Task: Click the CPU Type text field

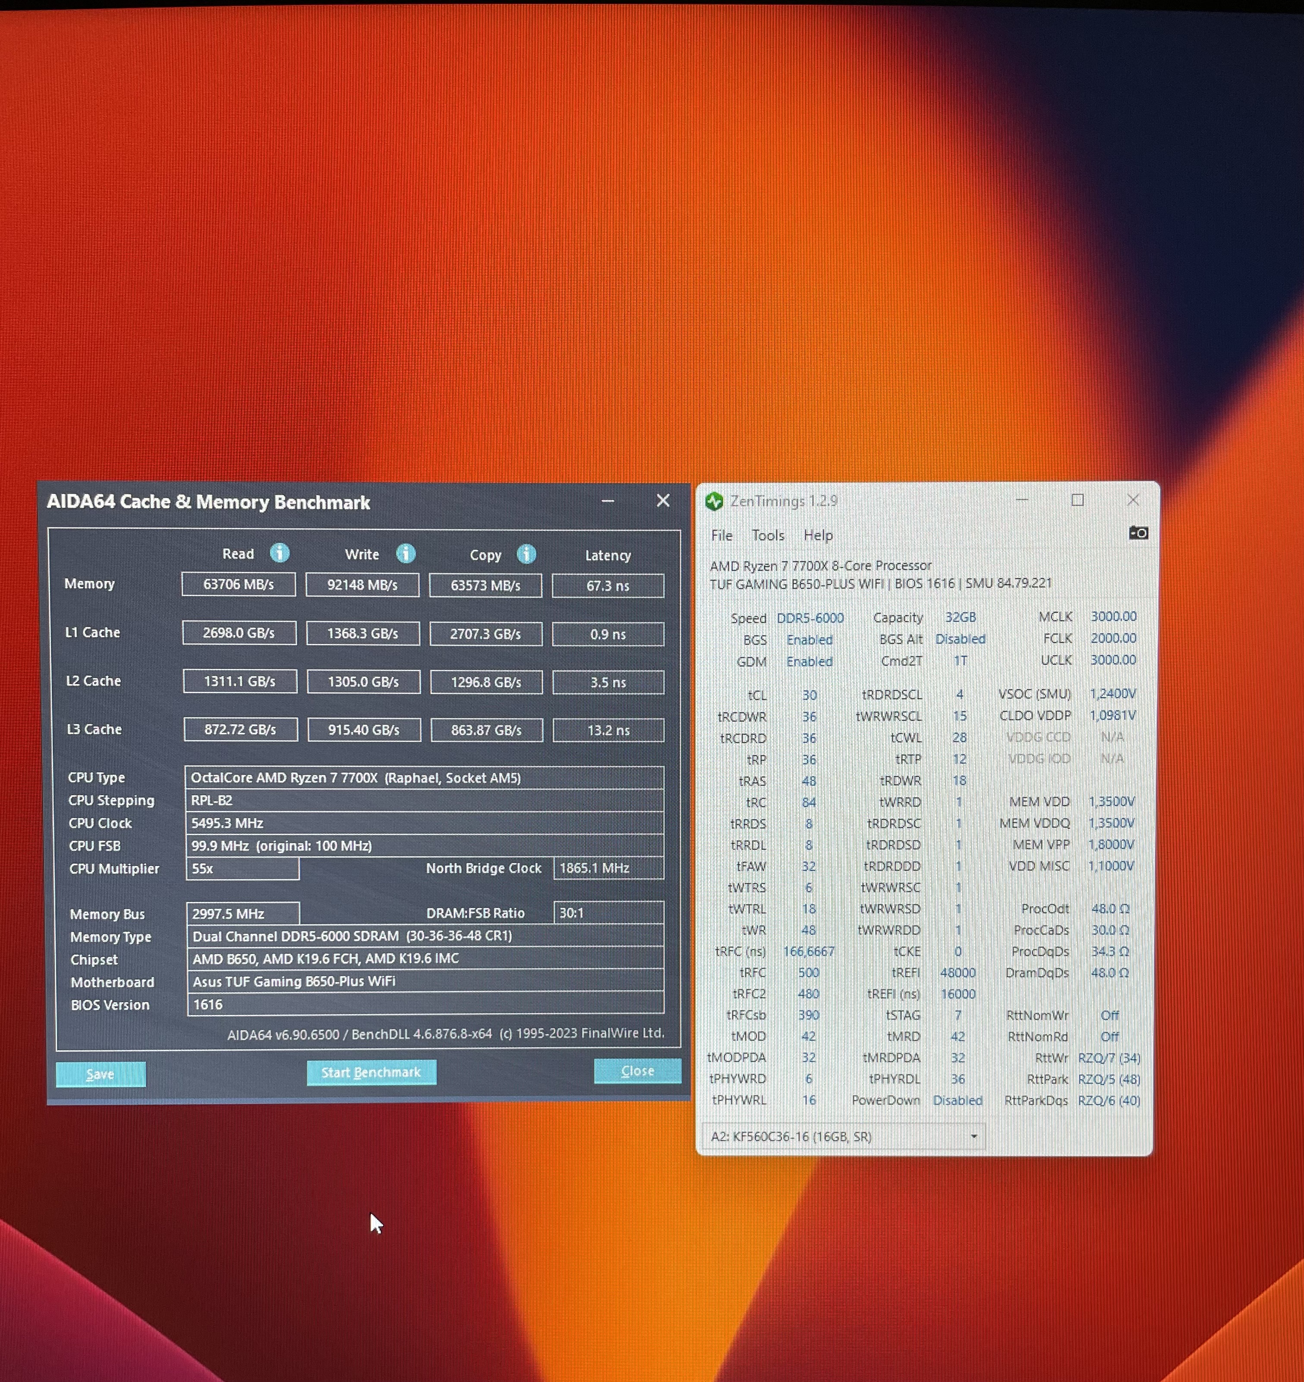Action: [424, 778]
